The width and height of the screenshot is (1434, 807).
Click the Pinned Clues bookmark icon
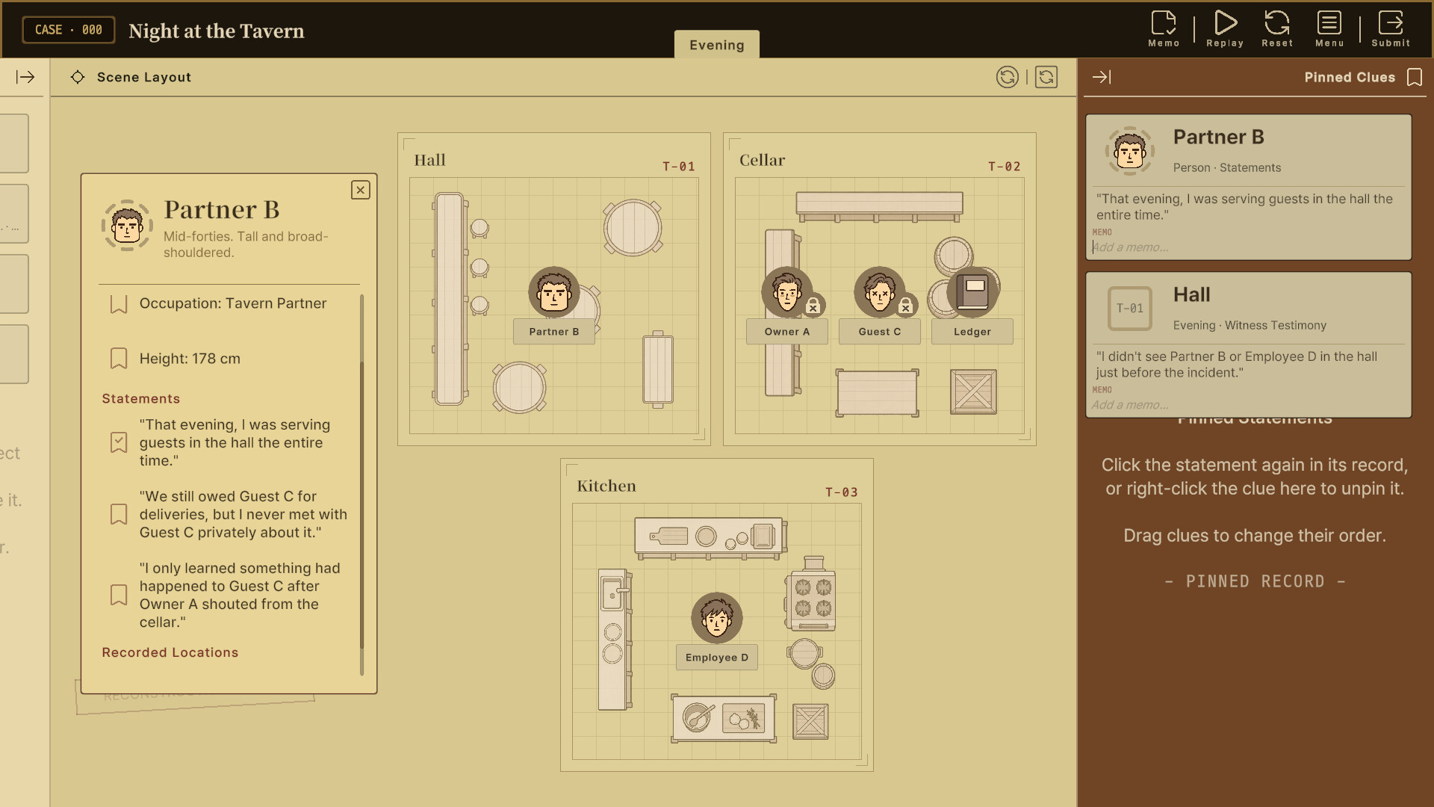coord(1415,77)
